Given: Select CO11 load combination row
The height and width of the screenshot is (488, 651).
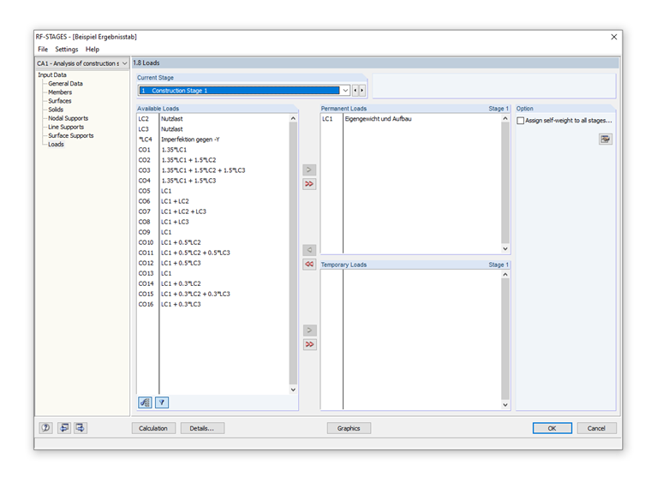Looking at the screenshot, I should [x=213, y=253].
